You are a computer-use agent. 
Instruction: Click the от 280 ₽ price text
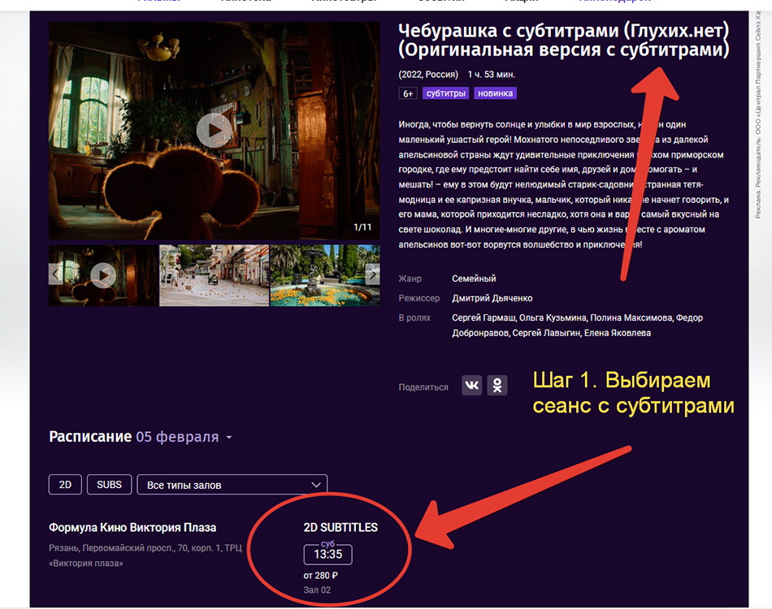point(320,576)
